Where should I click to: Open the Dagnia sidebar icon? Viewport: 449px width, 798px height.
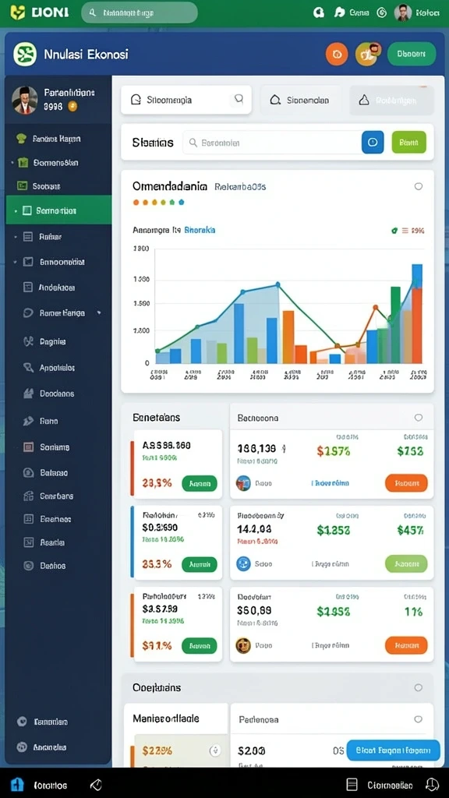[29, 341]
